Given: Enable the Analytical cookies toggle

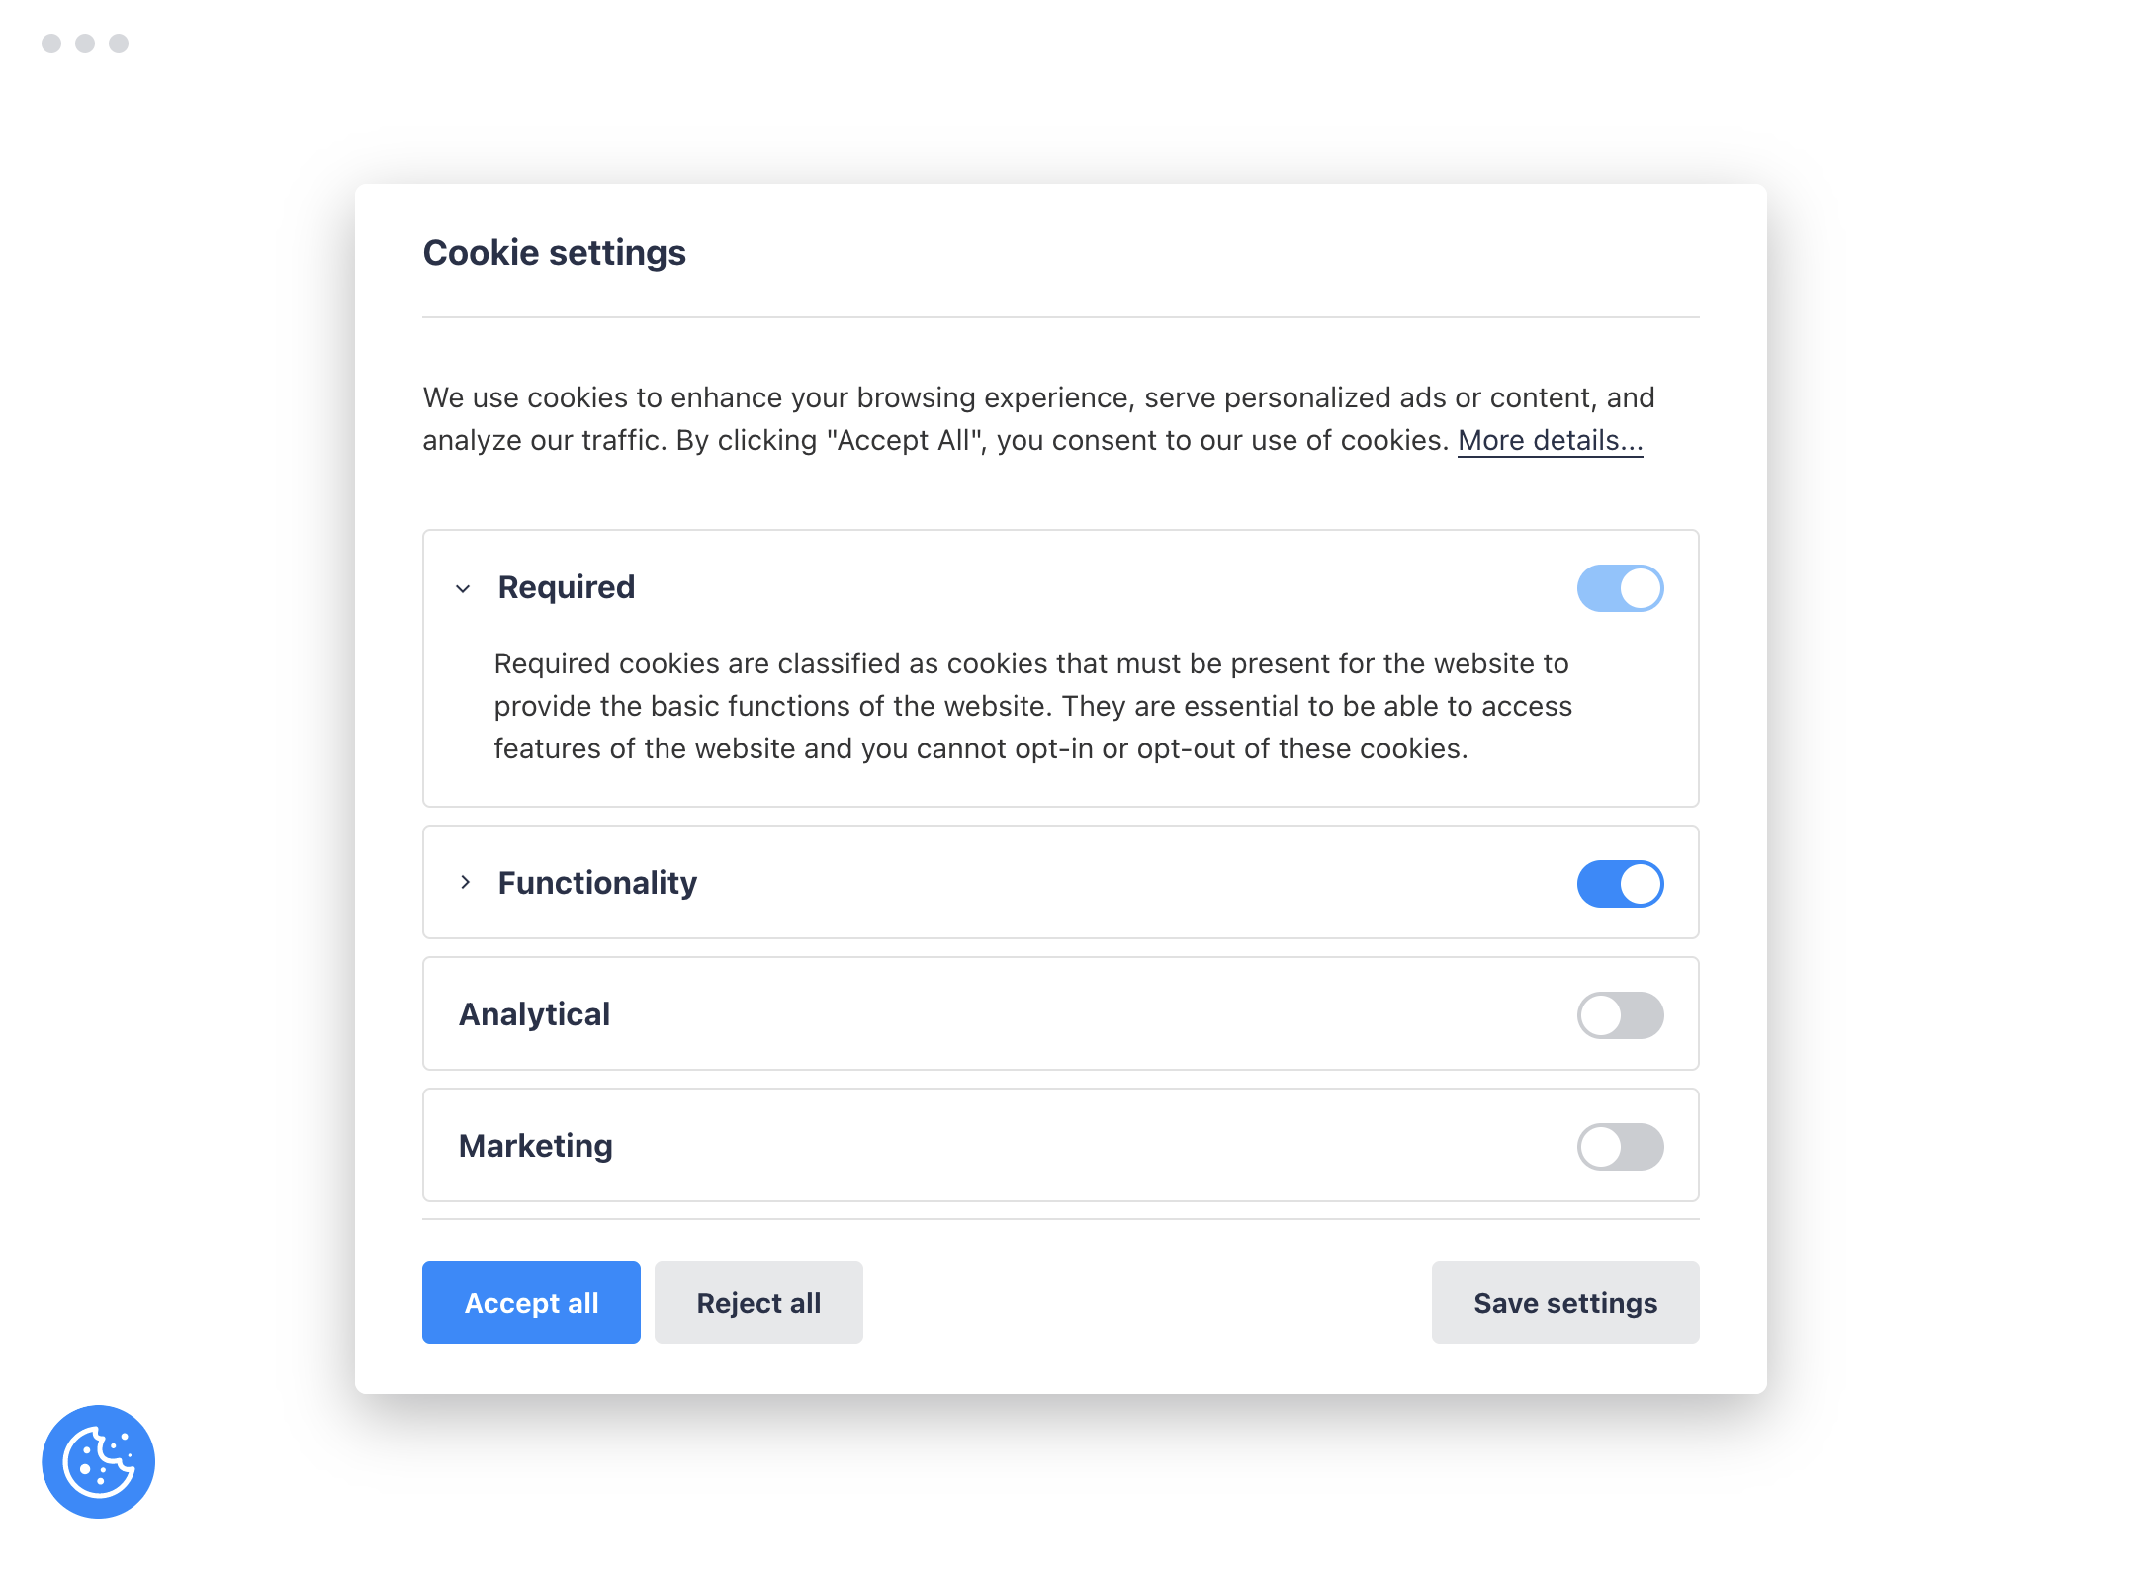Looking at the screenshot, I should pyautogui.click(x=1620, y=1013).
